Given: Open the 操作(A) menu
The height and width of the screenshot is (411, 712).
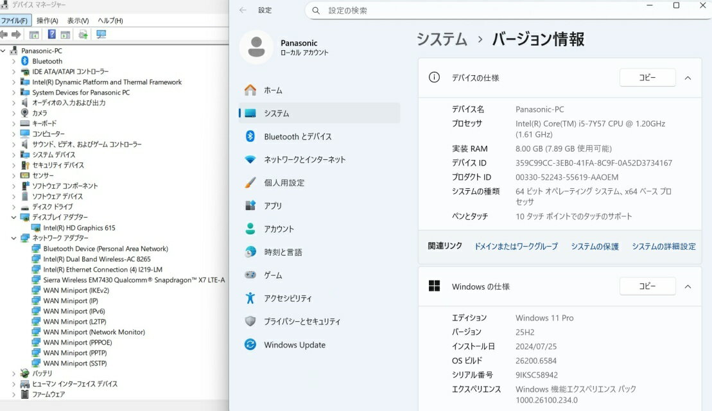Looking at the screenshot, I should tap(48, 21).
